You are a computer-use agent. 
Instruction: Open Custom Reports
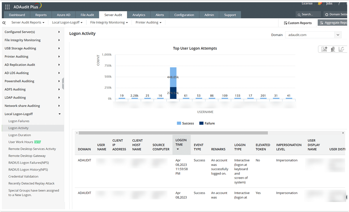(298, 23)
